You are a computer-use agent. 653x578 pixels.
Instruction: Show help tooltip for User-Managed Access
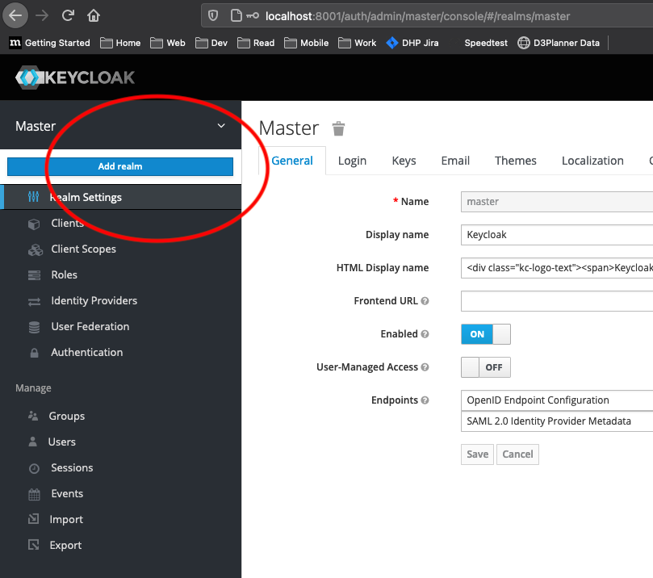[x=425, y=366]
